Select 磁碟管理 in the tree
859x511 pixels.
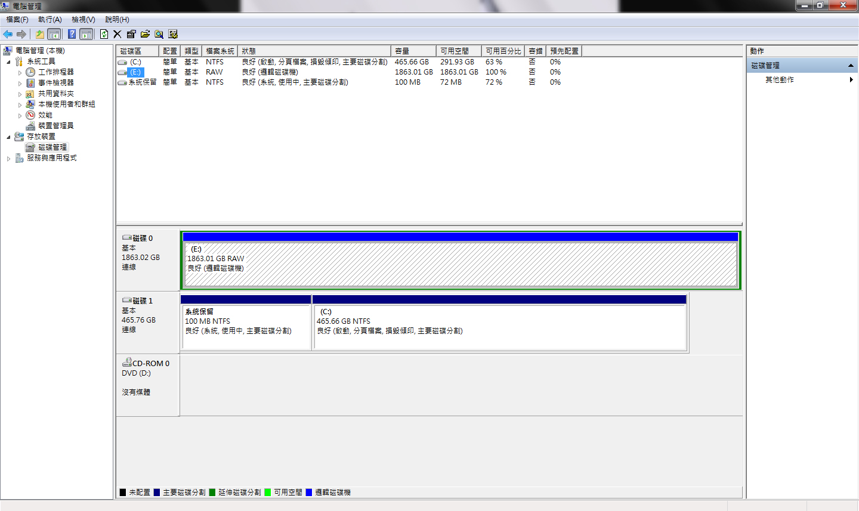click(52, 147)
